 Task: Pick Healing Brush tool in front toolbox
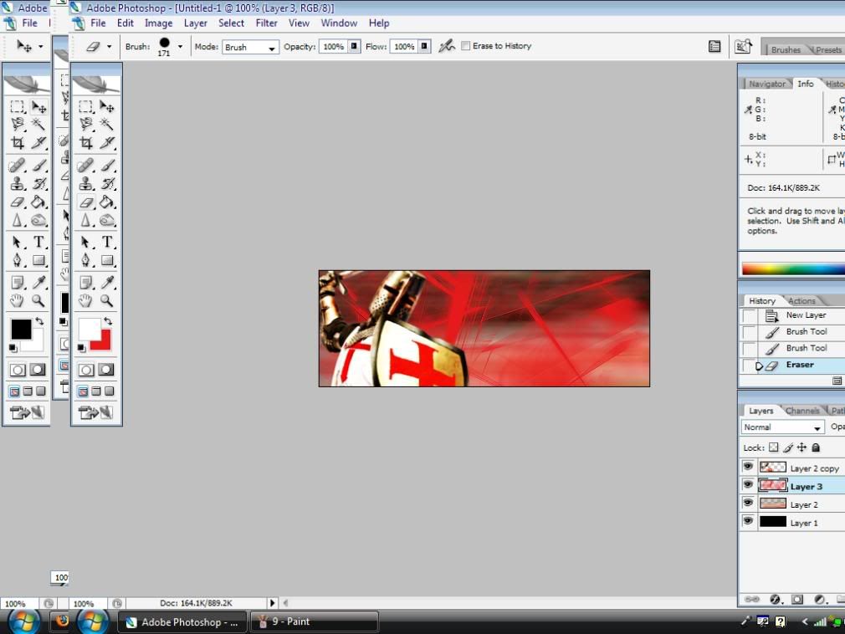(x=86, y=165)
